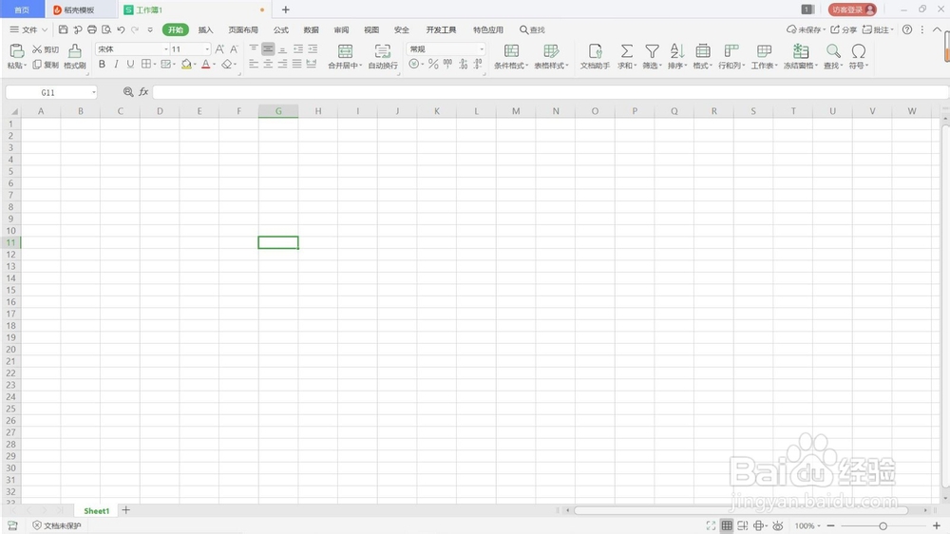Open the Data (数据) tab
Screen dimensions: 950x534
click(311, 29)
